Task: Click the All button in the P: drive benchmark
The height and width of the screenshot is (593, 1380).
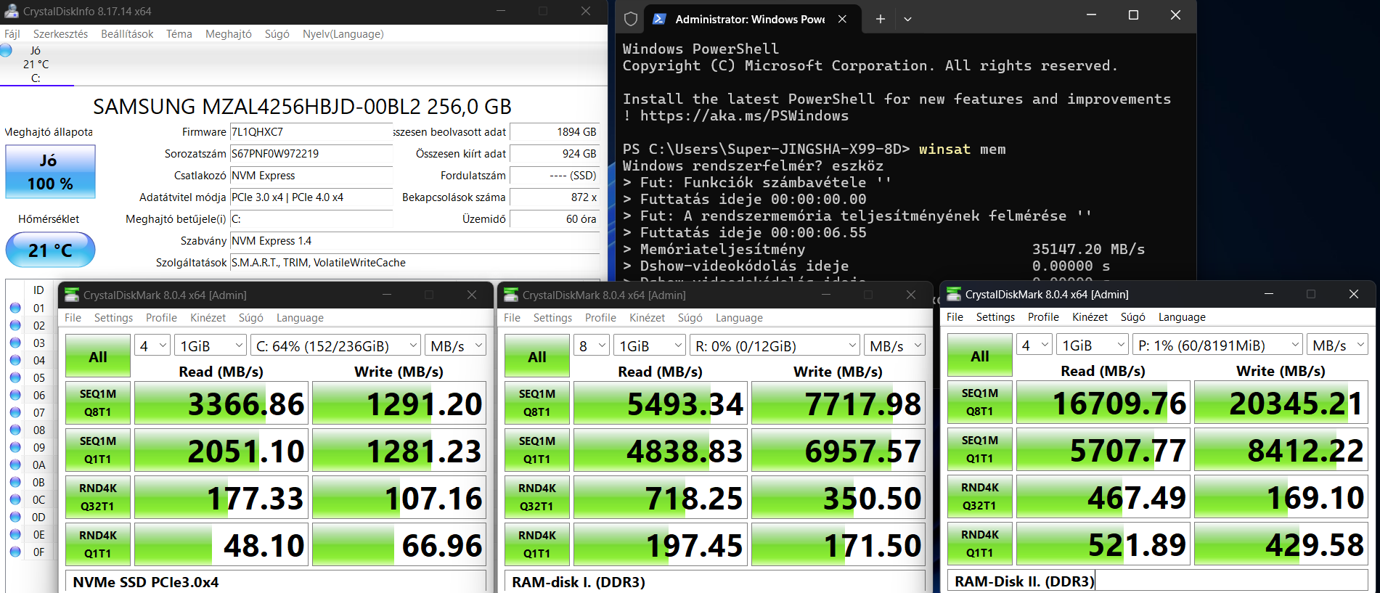Action: coord(980,356)
